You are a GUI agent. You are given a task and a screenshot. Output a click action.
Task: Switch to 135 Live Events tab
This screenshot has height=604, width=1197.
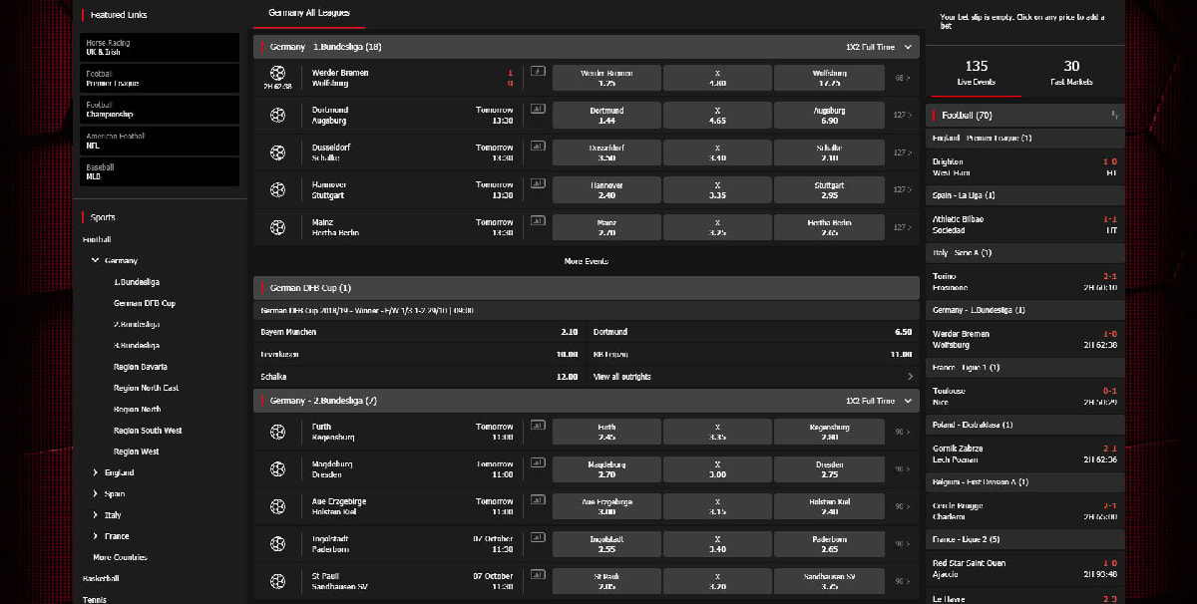coord(976,73)
